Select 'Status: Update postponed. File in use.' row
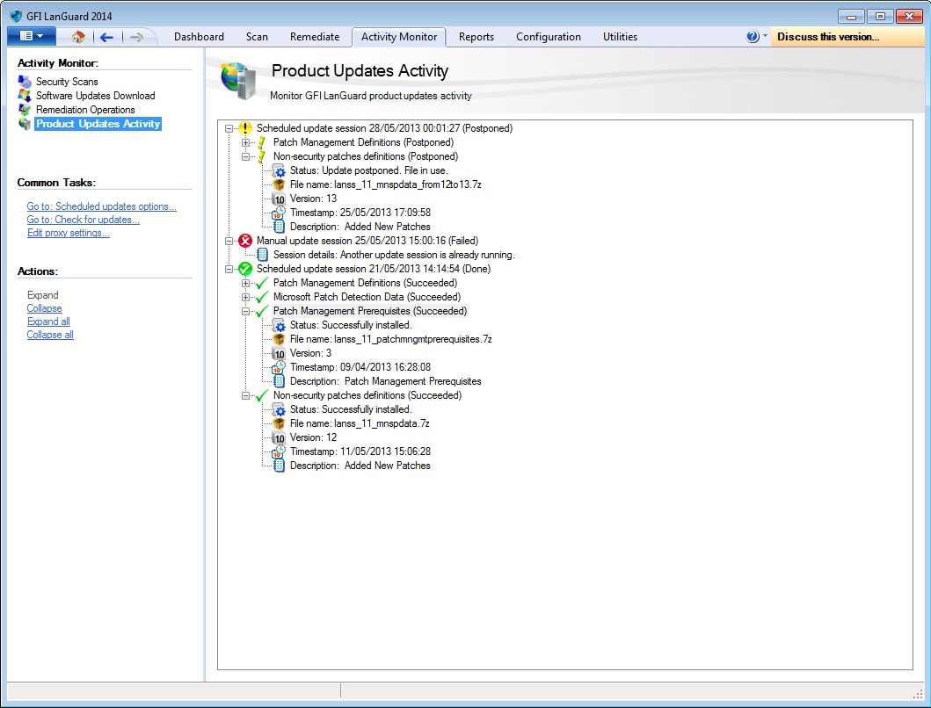This screenshot has width=931, height=708. [x=368, y=171]
